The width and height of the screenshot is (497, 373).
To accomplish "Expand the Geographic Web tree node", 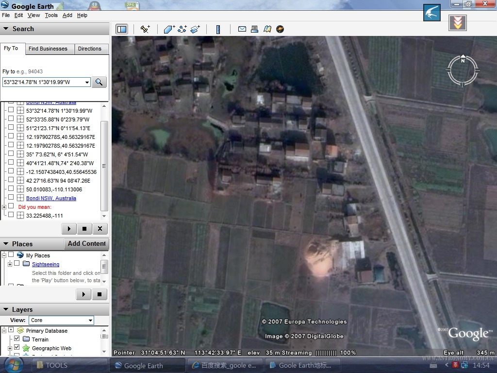I will (x=10, y=348).
